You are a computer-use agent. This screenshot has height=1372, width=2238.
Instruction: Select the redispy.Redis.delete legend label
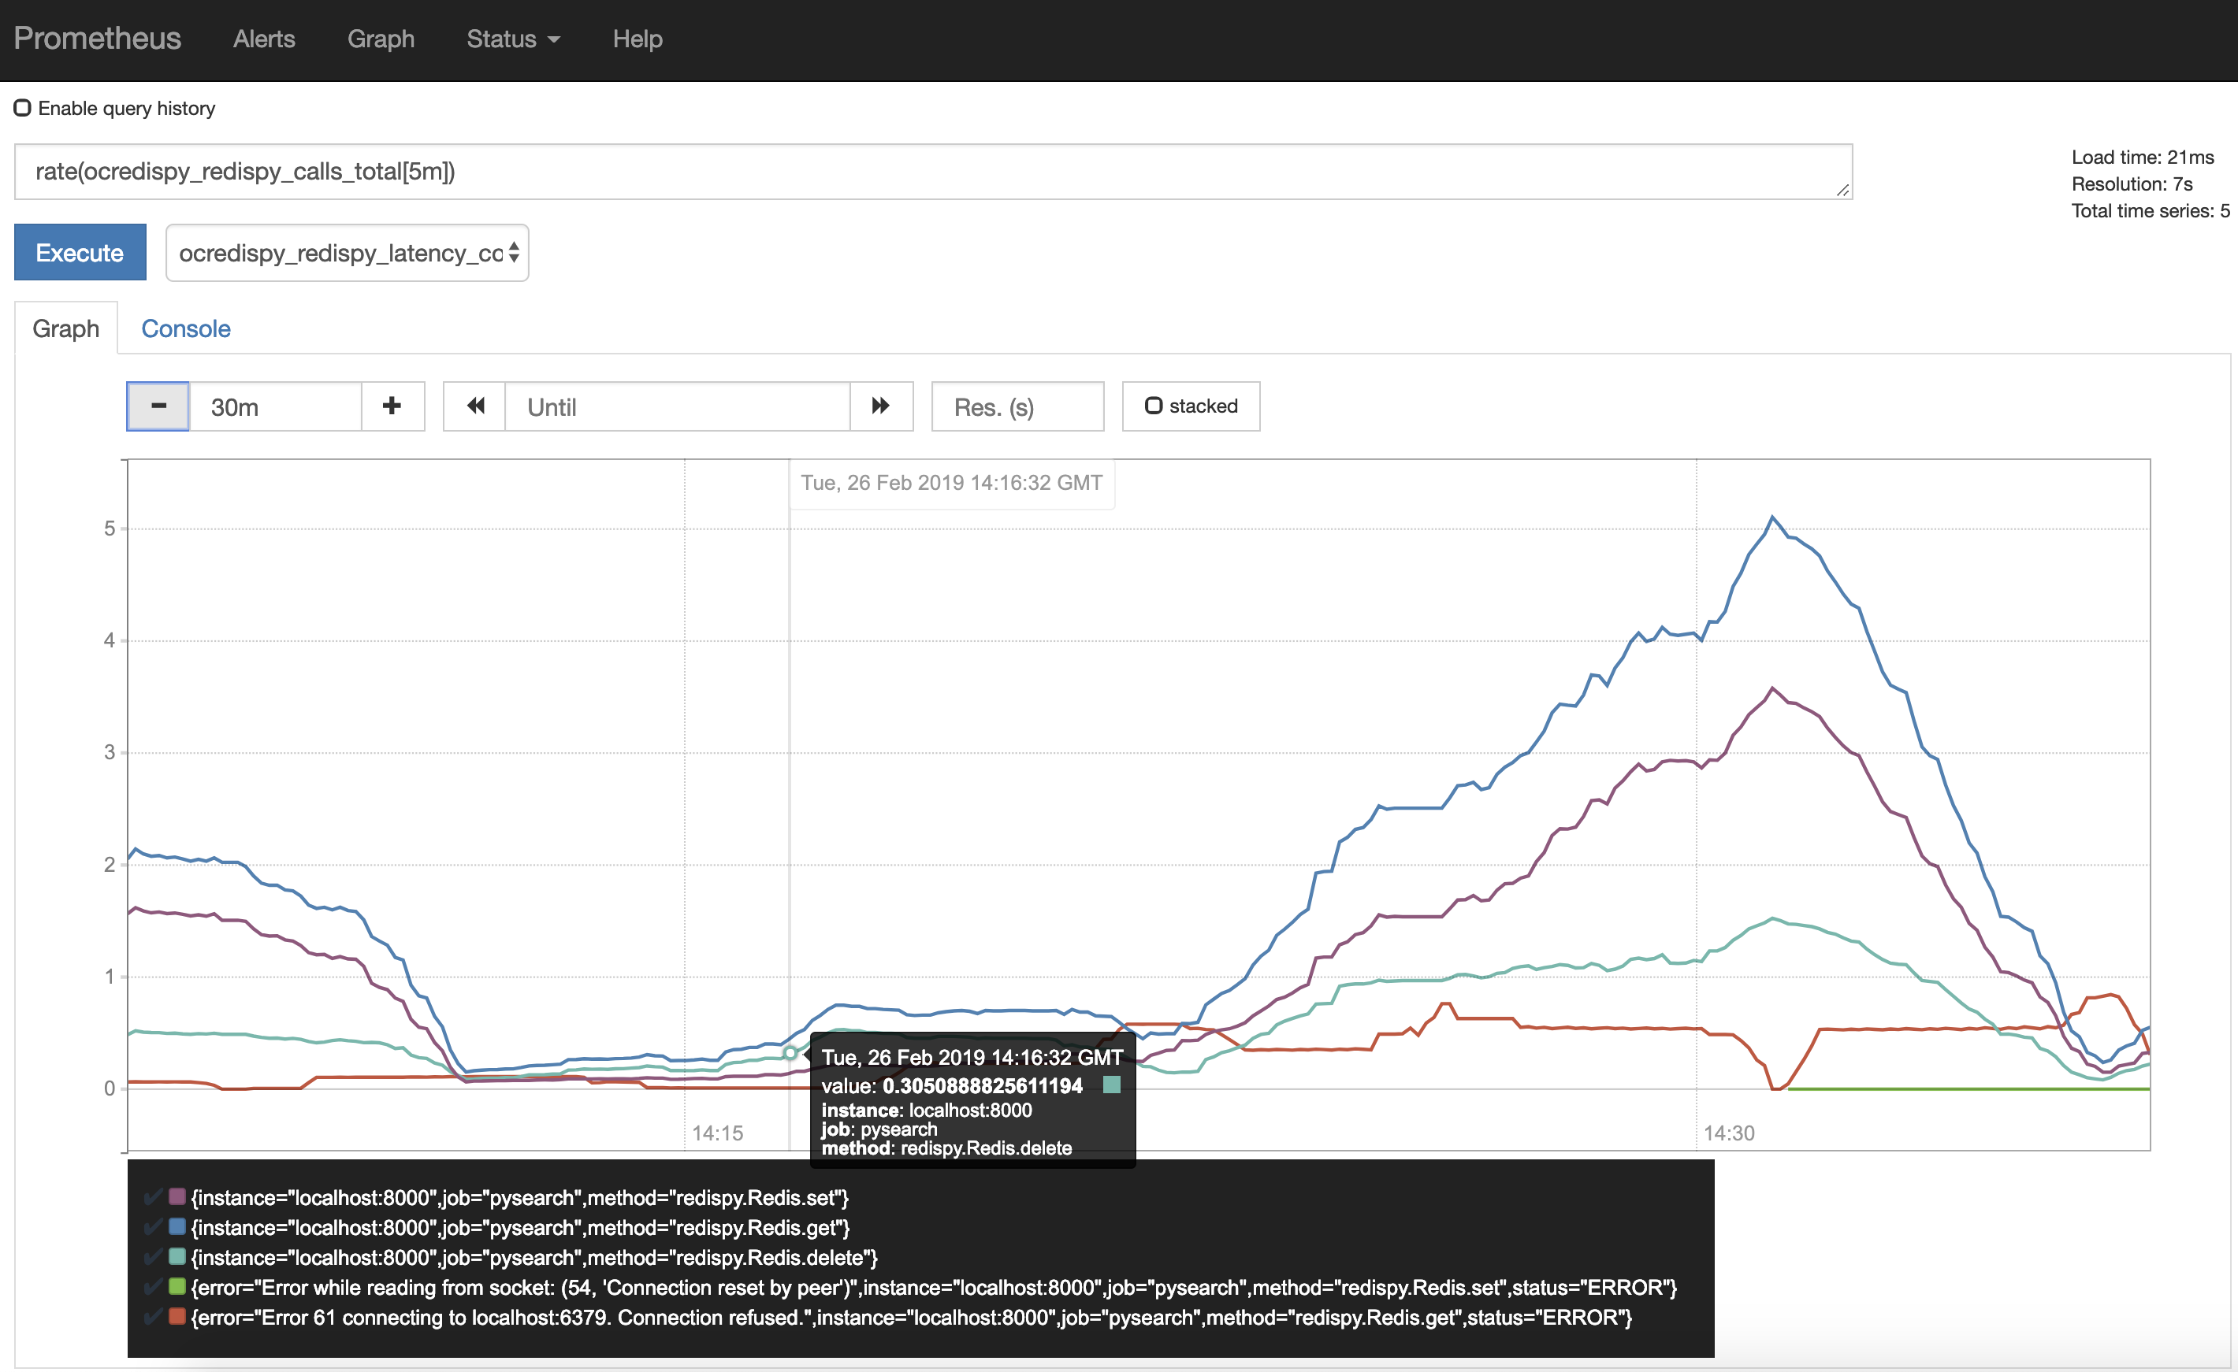click(x=534, y=1258)
